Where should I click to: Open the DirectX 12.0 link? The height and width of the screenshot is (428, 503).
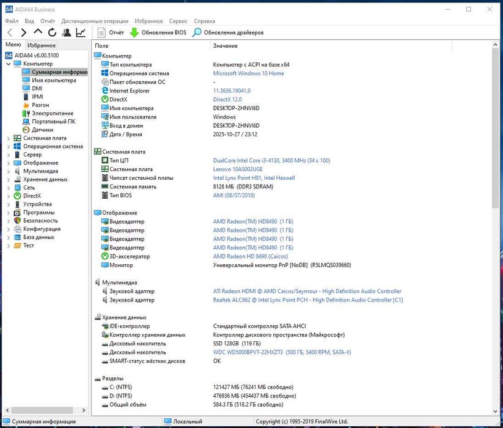[227, 100]
